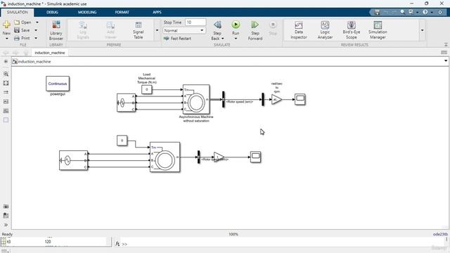Click the 100% zoom status text
The image size is (450, 253).
(233, 234)
